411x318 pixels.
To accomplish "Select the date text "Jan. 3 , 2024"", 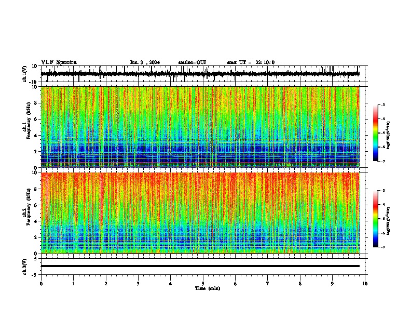I will 145,62.
